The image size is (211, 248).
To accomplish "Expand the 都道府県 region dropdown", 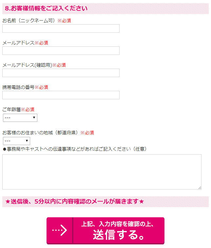I will (16, 141).
